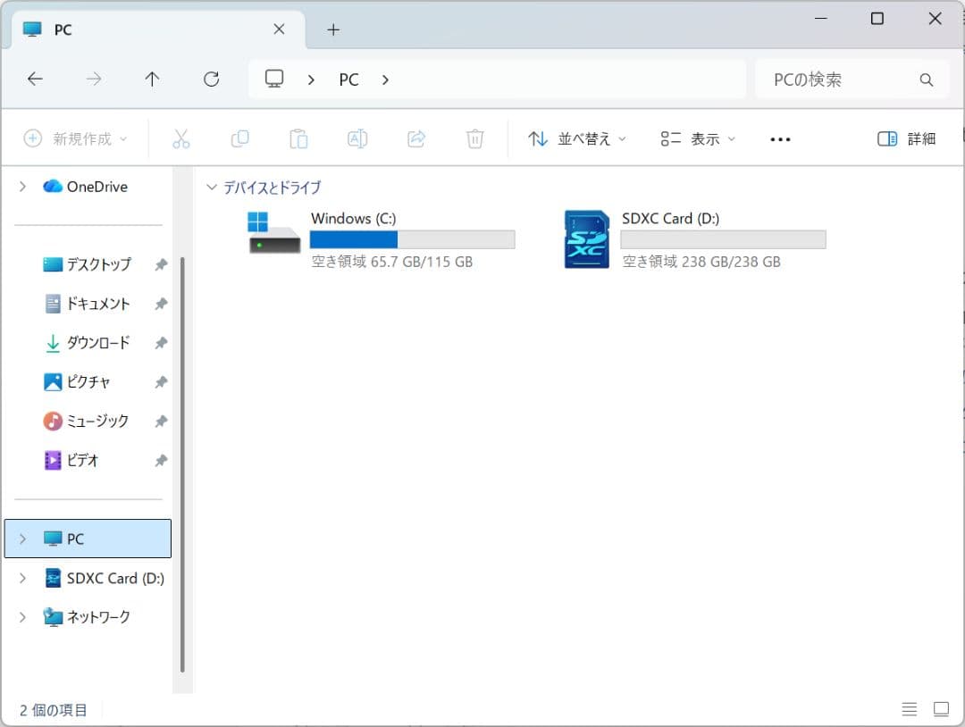Open the 詳細 details pane
Image resolution: width=965 pixels, height=727 pixels.
pyautogui.click(x=905, y=138)
